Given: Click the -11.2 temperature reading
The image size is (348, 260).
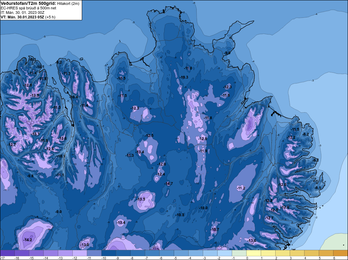Looking at the screenshot, I should click(241, 188).
